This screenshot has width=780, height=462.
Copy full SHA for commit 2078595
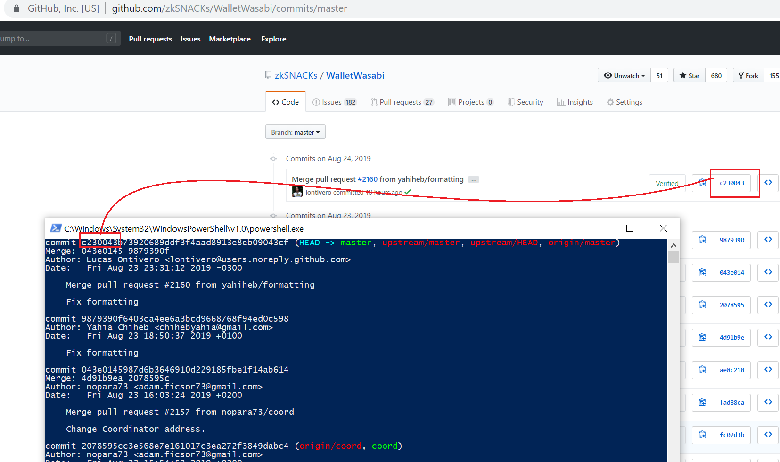point(702,305)
